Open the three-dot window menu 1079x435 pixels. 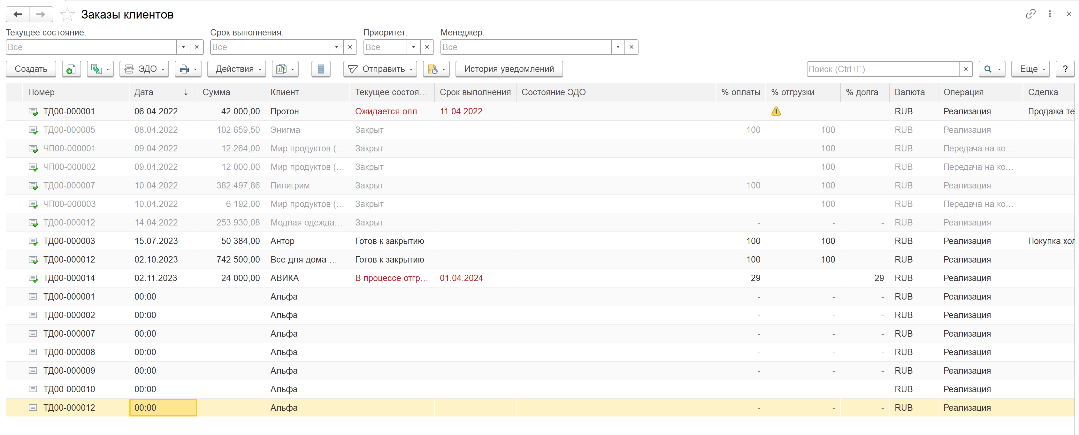[1050, 14]
